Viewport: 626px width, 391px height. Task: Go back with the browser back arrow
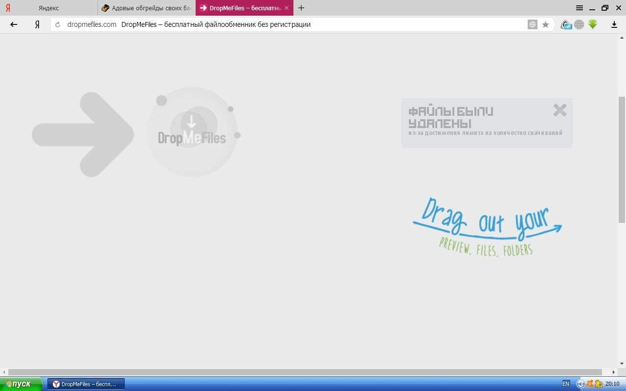[x=14, y=24]
